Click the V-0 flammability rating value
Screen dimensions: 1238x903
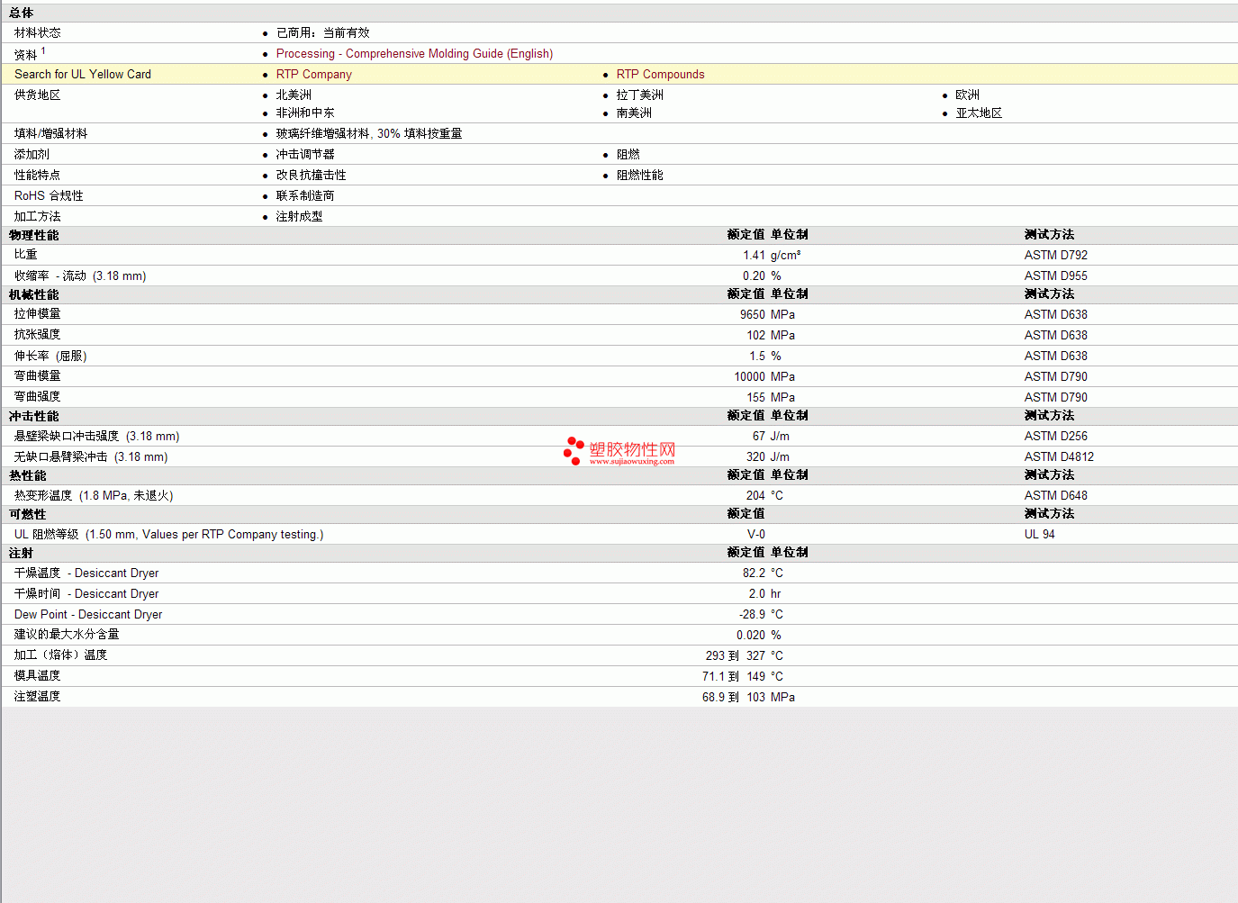(x=756, y=535)
